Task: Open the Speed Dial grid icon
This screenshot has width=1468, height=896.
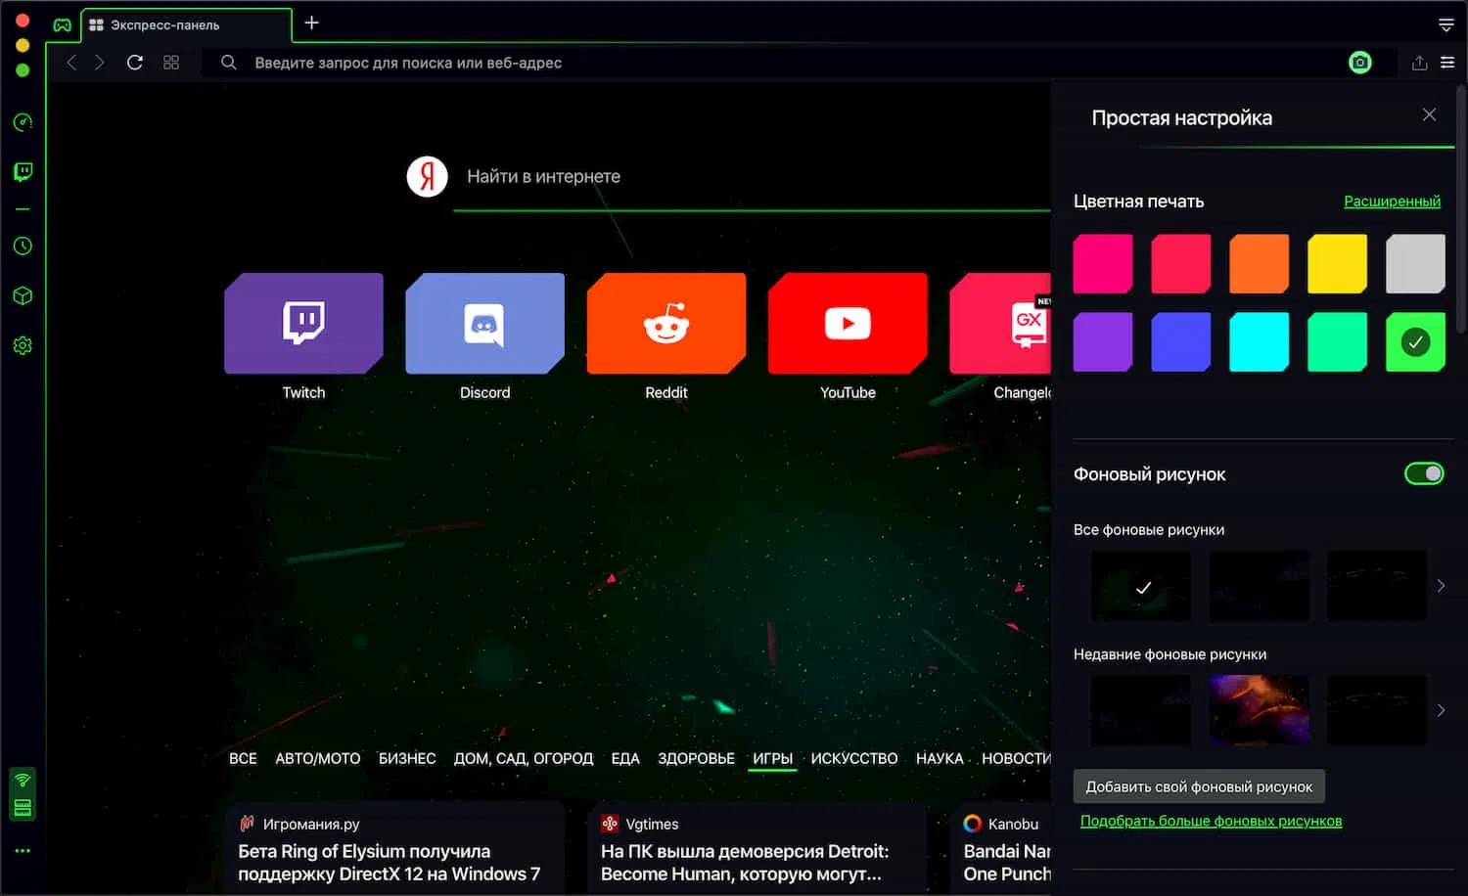Action: [171, 63]
